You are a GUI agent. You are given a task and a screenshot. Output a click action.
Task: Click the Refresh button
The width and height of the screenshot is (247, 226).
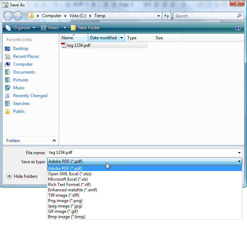point(167,16)
